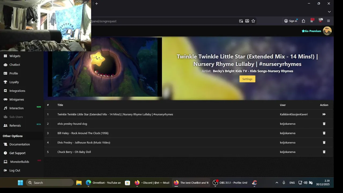This screenshot has width=343, height=193.
Task: Click the address bar URL field
Action: 163,21
